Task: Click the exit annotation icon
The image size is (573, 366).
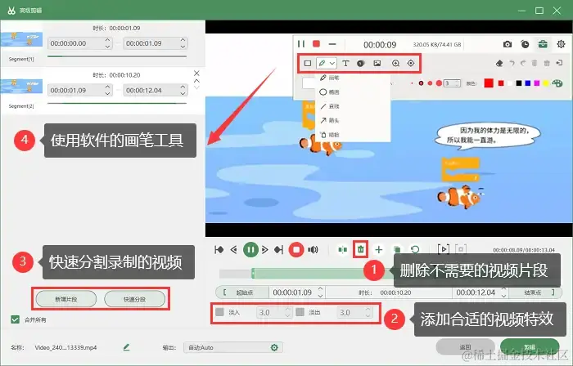Action: tap(559, 63)
